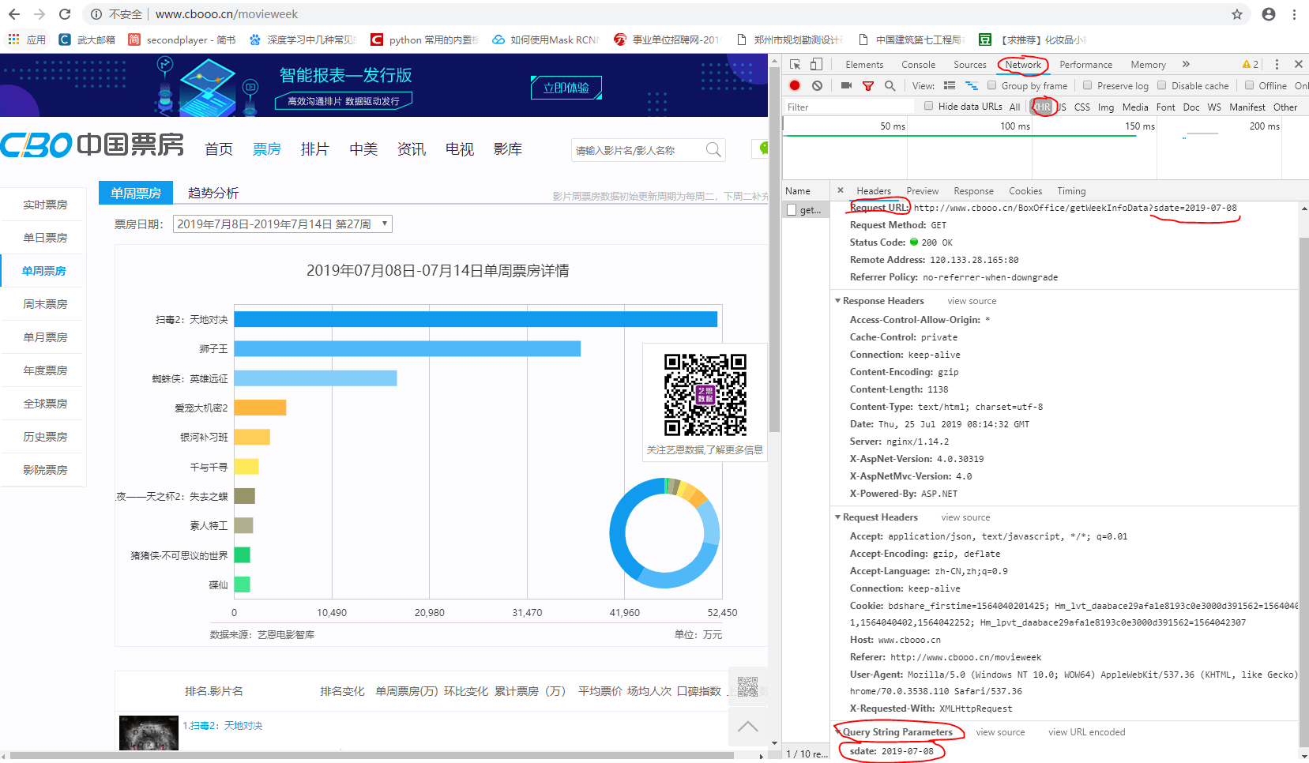Click 立即体验 banner button
Viewport: 1309px width, 763px height.
(566, 88)
